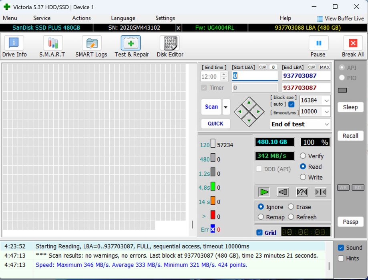Image resolution: width=368 pixels, height=280 pixels.
Task: Click the Speed summary log line
Action: [x=163, y=265]
